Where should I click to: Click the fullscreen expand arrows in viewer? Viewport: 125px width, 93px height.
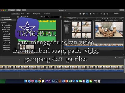pos(123,53)
